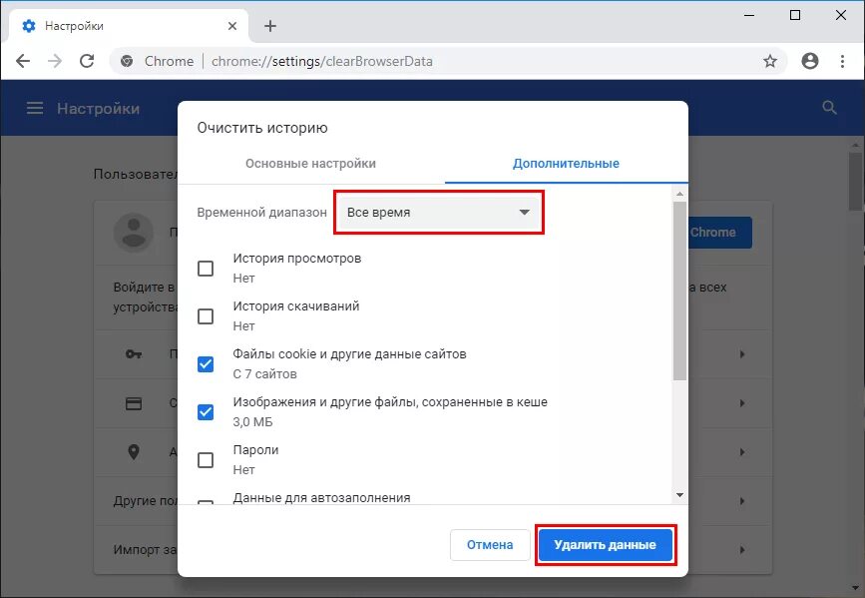Expand the passwords row arrow in settings
The height and width of the screenshot is (598, 865).
pos(742,354)
